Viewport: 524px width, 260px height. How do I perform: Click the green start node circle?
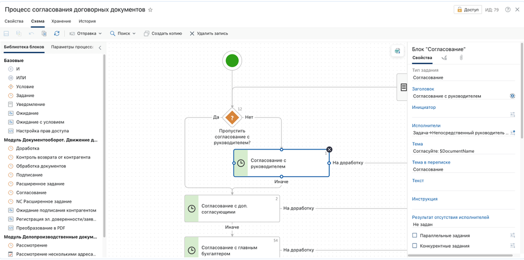click(x=232, y=60)
